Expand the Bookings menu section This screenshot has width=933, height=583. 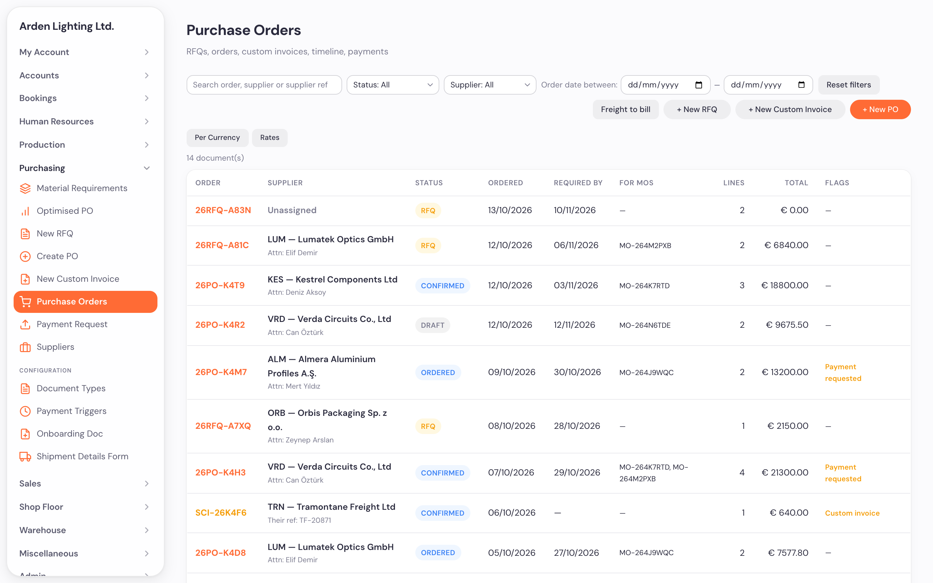coord(85,98)
